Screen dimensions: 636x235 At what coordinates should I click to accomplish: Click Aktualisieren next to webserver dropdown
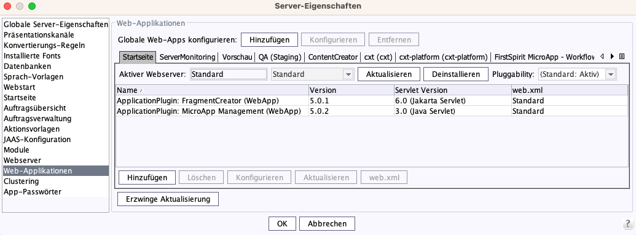click(388, 74)
